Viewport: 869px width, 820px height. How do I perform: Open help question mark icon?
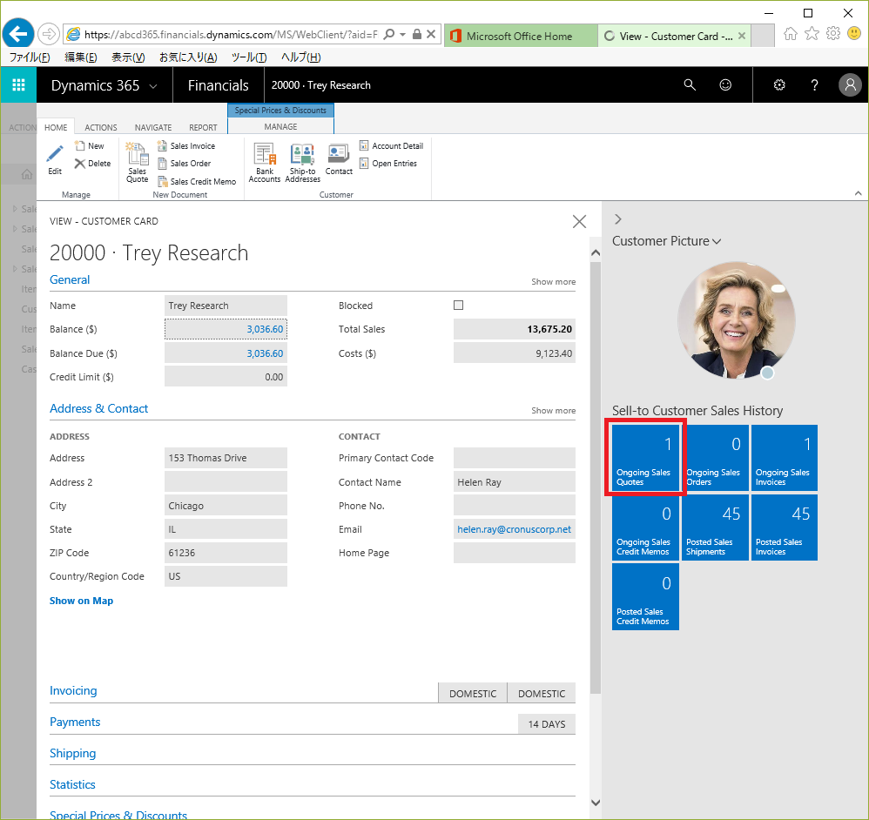tap(814, 84)
